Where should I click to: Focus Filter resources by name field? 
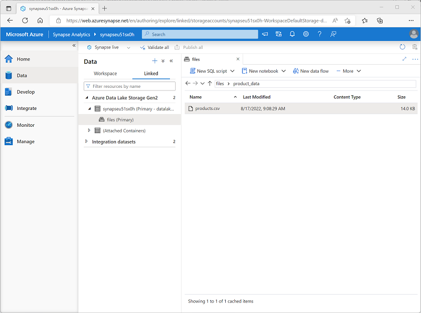[129, 86]
